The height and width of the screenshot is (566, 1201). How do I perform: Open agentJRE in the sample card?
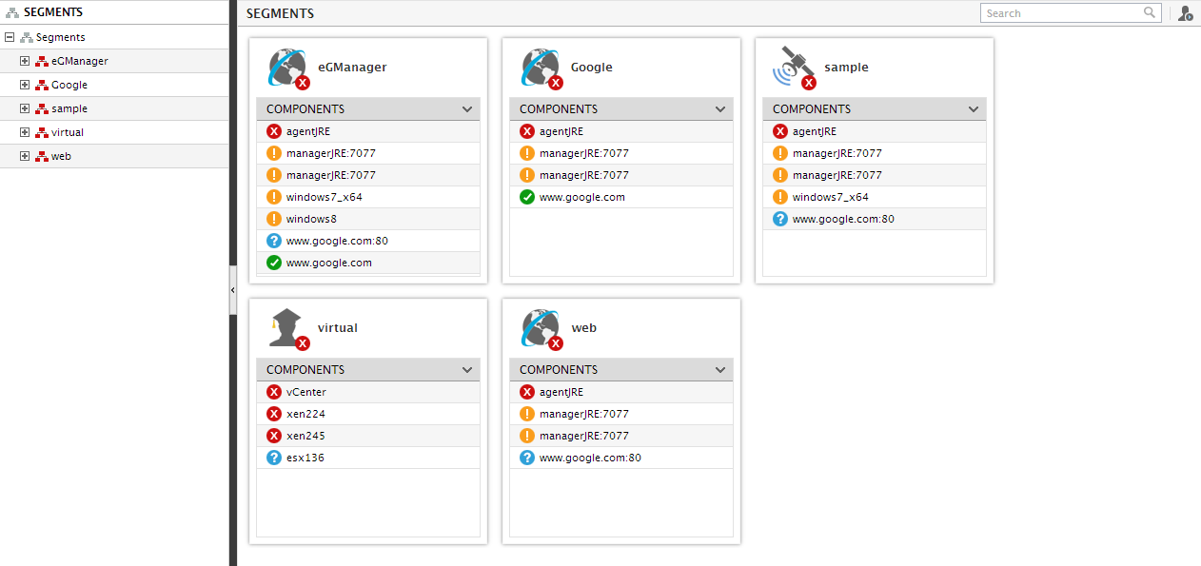pyautogui.click(x=815, y=131)
